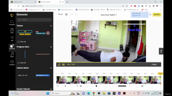Undo the last edit
Image resolution: width=172 pixels, height=96 pixels.
tap(72, 14)
